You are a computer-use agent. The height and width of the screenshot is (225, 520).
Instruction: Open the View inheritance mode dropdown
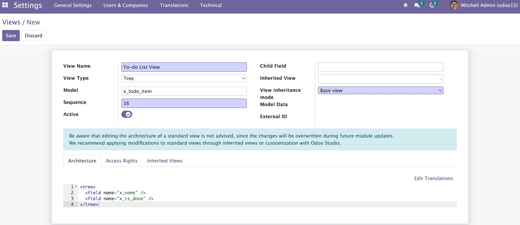[381, 91]
